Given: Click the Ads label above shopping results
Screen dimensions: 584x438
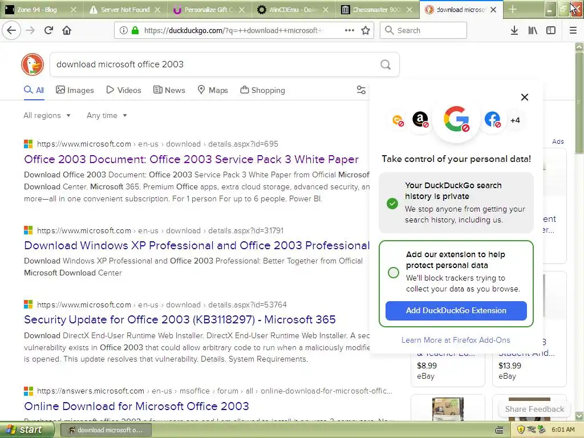Looking at the screenshot, I should click(558, 141).
